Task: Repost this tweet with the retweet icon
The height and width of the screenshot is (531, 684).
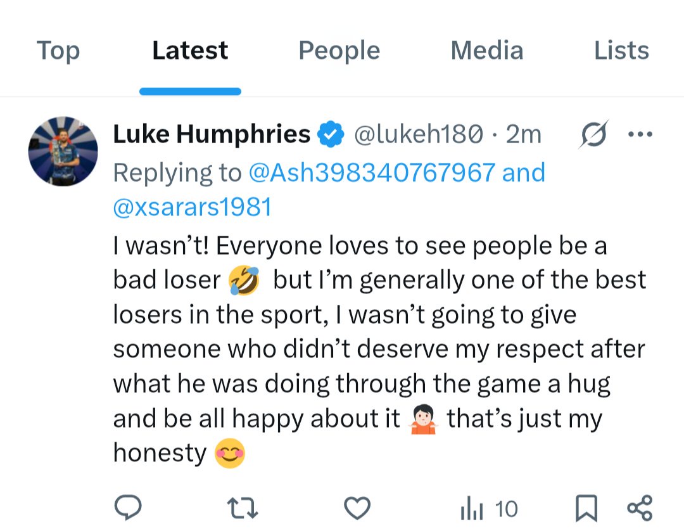Action: [242, 508]
